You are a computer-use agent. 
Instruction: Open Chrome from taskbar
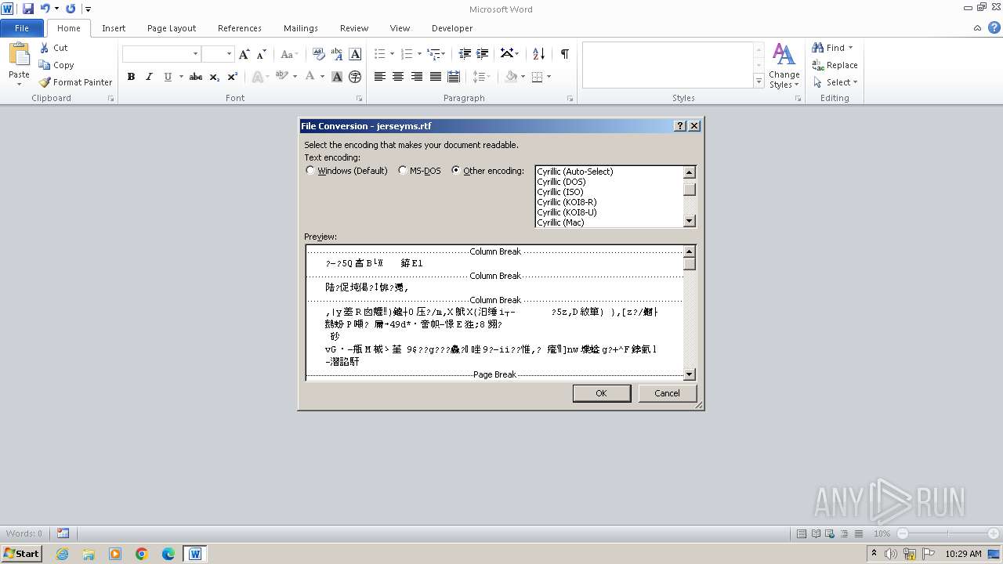point(142,554)
